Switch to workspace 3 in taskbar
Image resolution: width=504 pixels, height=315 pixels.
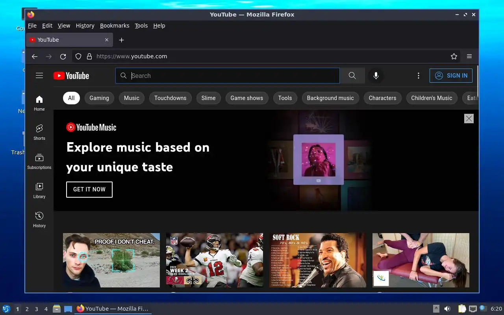36,309
